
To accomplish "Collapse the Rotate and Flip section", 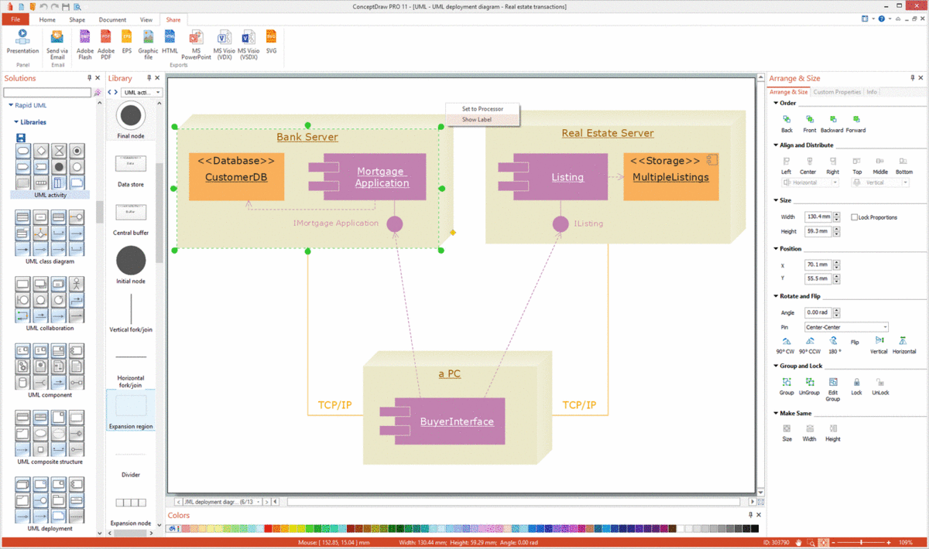I will pos(776,296).
